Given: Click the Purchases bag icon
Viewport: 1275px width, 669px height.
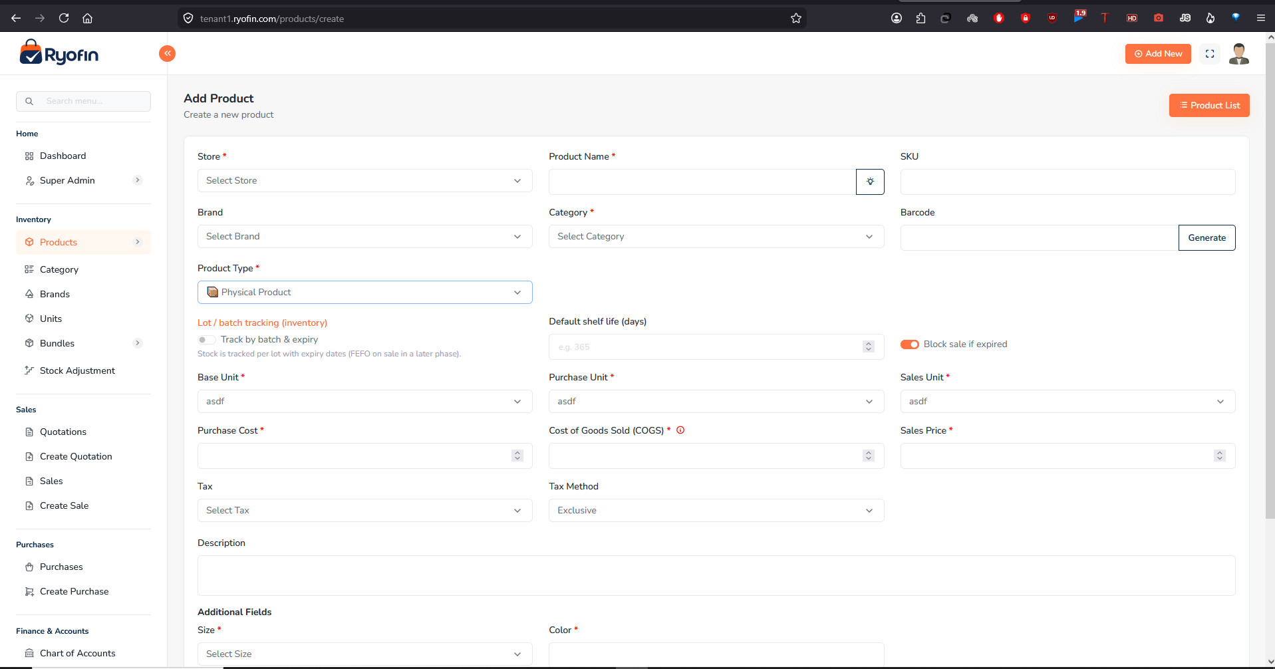Looking at the screenshot, I should (x=29, y=567).
